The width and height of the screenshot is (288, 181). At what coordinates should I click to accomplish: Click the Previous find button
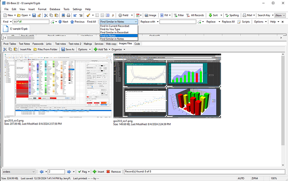coord(77,22)
